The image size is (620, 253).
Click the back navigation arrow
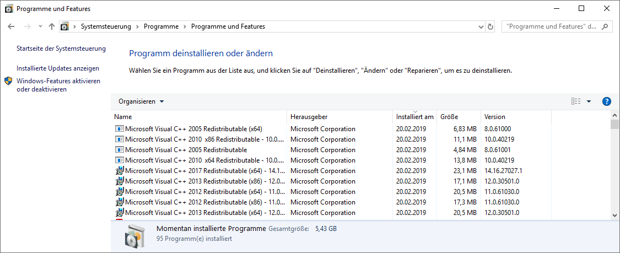11,26
